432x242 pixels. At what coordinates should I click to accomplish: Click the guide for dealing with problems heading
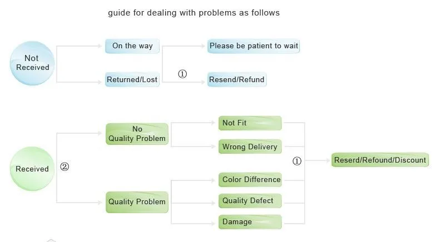coord(193,13)
